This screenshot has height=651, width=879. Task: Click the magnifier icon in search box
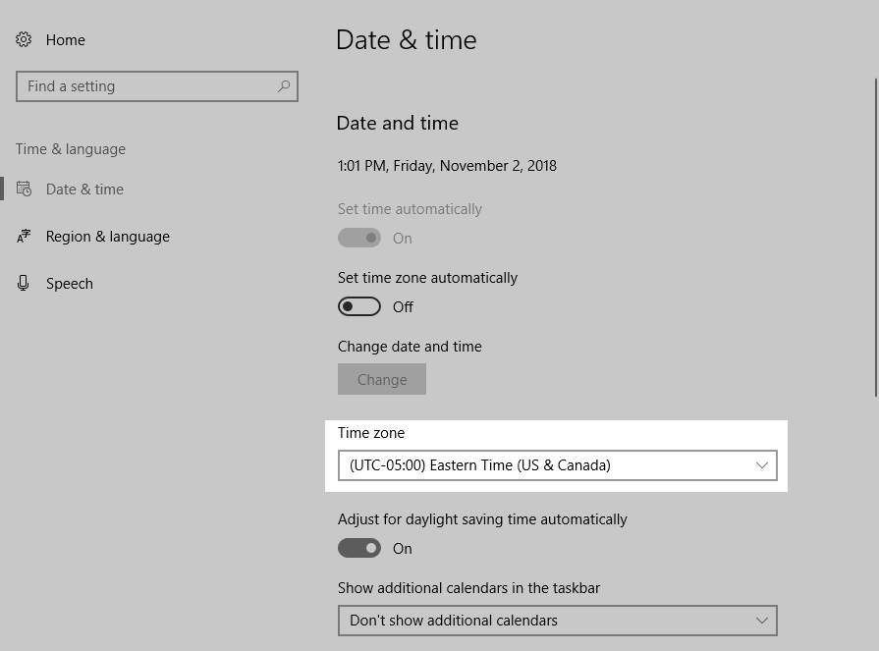tap(284, 86)
